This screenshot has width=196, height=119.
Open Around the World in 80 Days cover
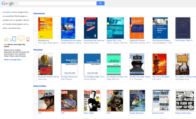[x=45, y=64]
